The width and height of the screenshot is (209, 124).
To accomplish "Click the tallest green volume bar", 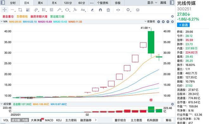I will click(x=151, y=109).
